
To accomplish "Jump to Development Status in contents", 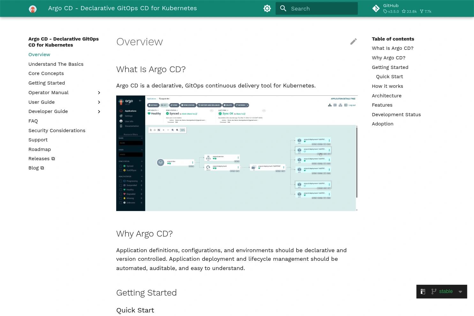I will [396, 115].
